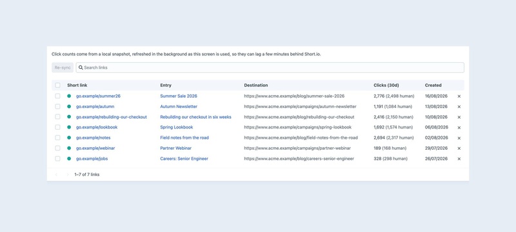This screenshot has height=232, width=516.
Task: Click the X icon on the go.example/webinar row
Action: 459,148
